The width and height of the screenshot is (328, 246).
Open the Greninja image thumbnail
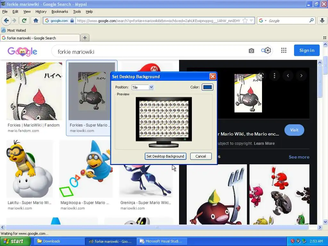[x=146, y=181]
